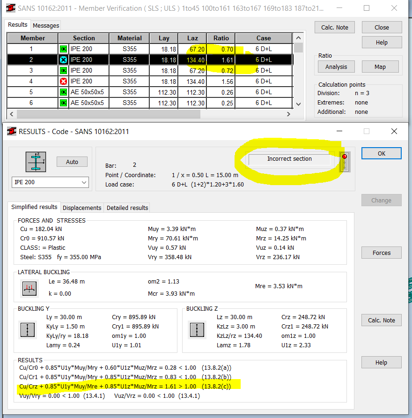Screen dimensions: 412x418
Task: Click the member scheme icon right of Incorrect section
Action: [345, 162]
